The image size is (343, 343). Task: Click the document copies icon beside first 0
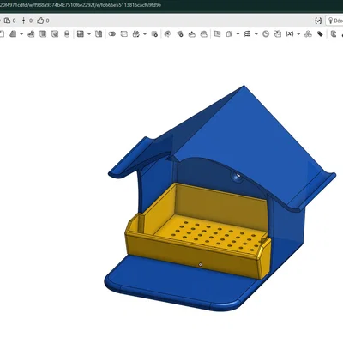[x=7, y=21]
